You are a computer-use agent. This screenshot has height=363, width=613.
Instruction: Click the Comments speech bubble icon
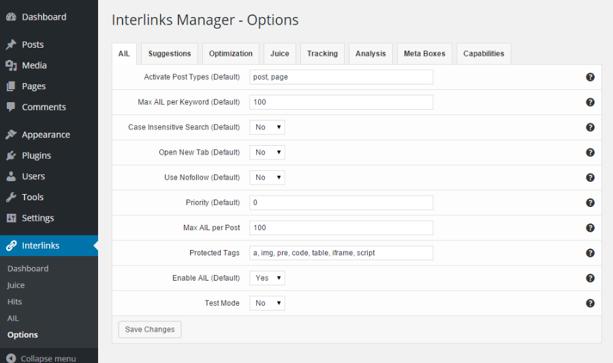click(x=11, y=107)
